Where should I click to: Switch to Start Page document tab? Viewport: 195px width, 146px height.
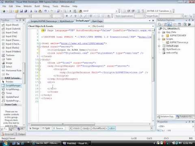point(97,21)
